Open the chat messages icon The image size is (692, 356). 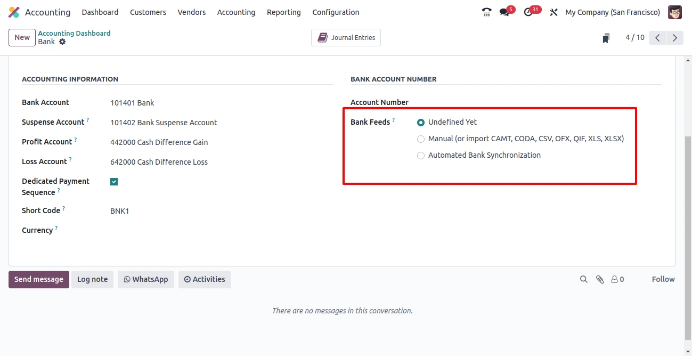[x=504, y=12]
